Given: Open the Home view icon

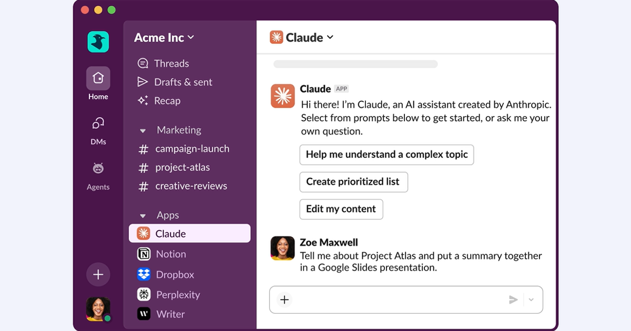Looking at the screenshot, I should coord(98,78).
